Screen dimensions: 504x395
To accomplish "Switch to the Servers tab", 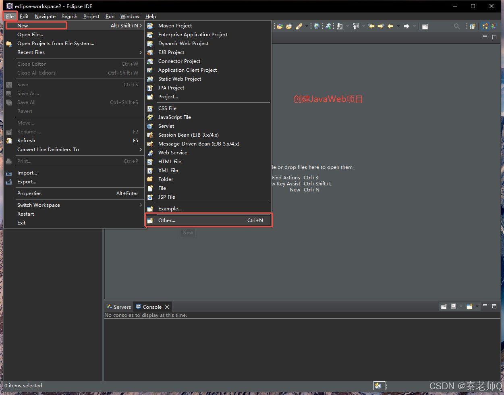I will coord(119,307).
